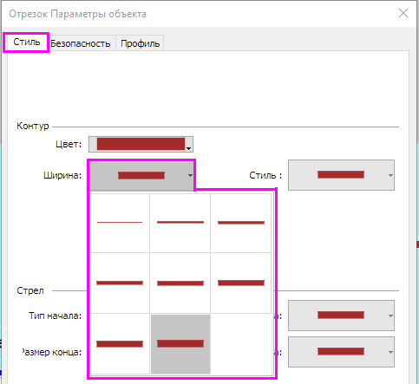Click the Ширина dropdown arrow

[190, 175]
